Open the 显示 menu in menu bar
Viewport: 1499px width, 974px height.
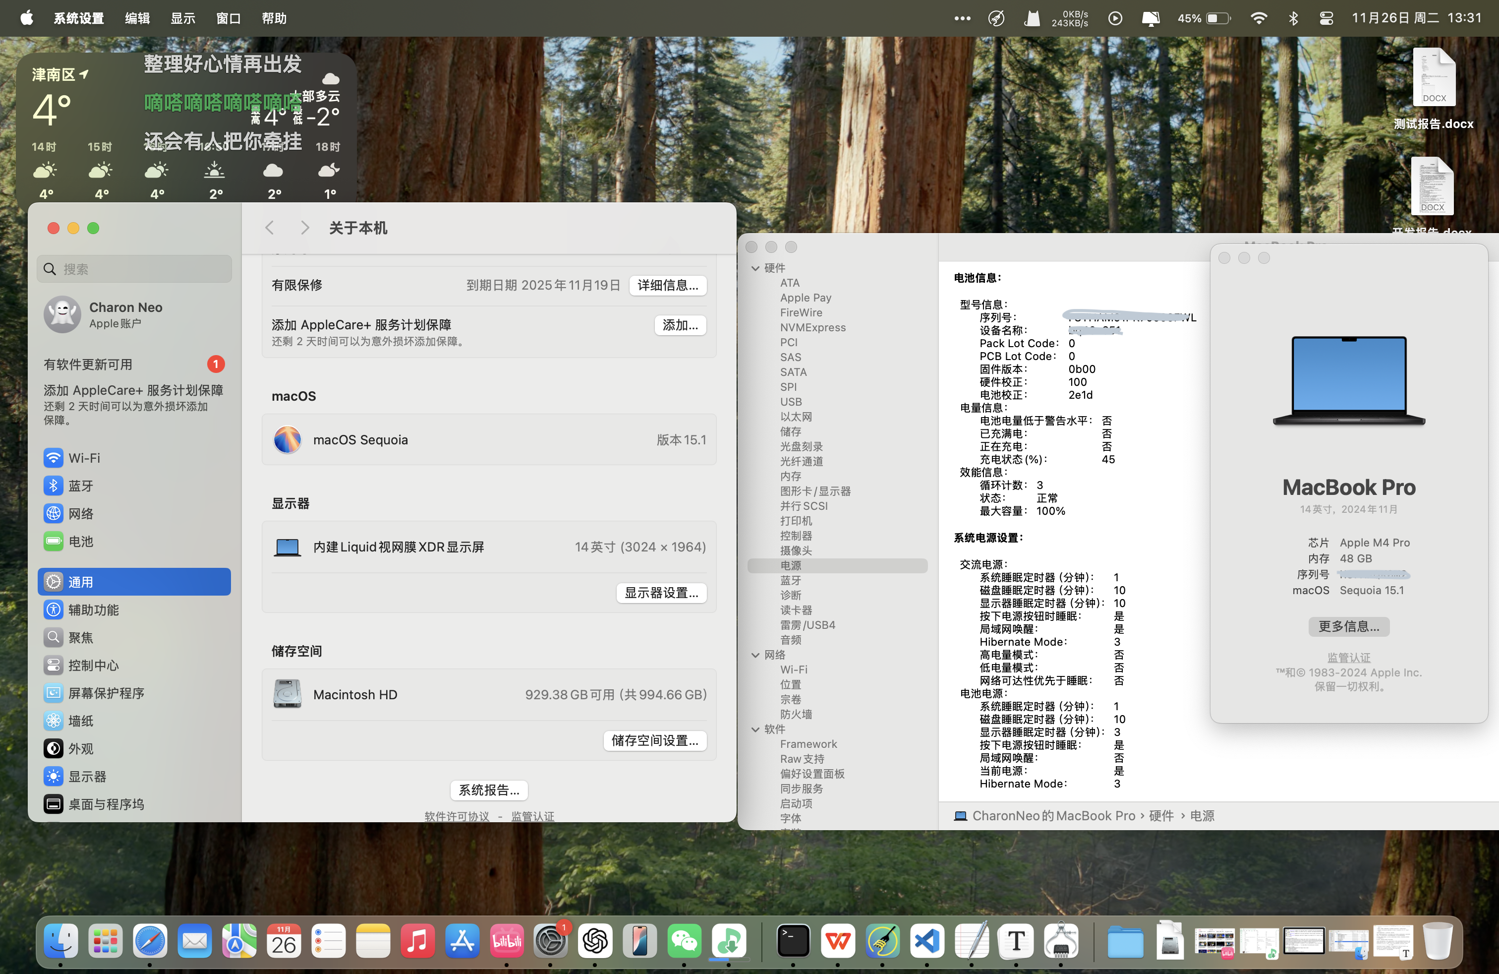[182, 18]
